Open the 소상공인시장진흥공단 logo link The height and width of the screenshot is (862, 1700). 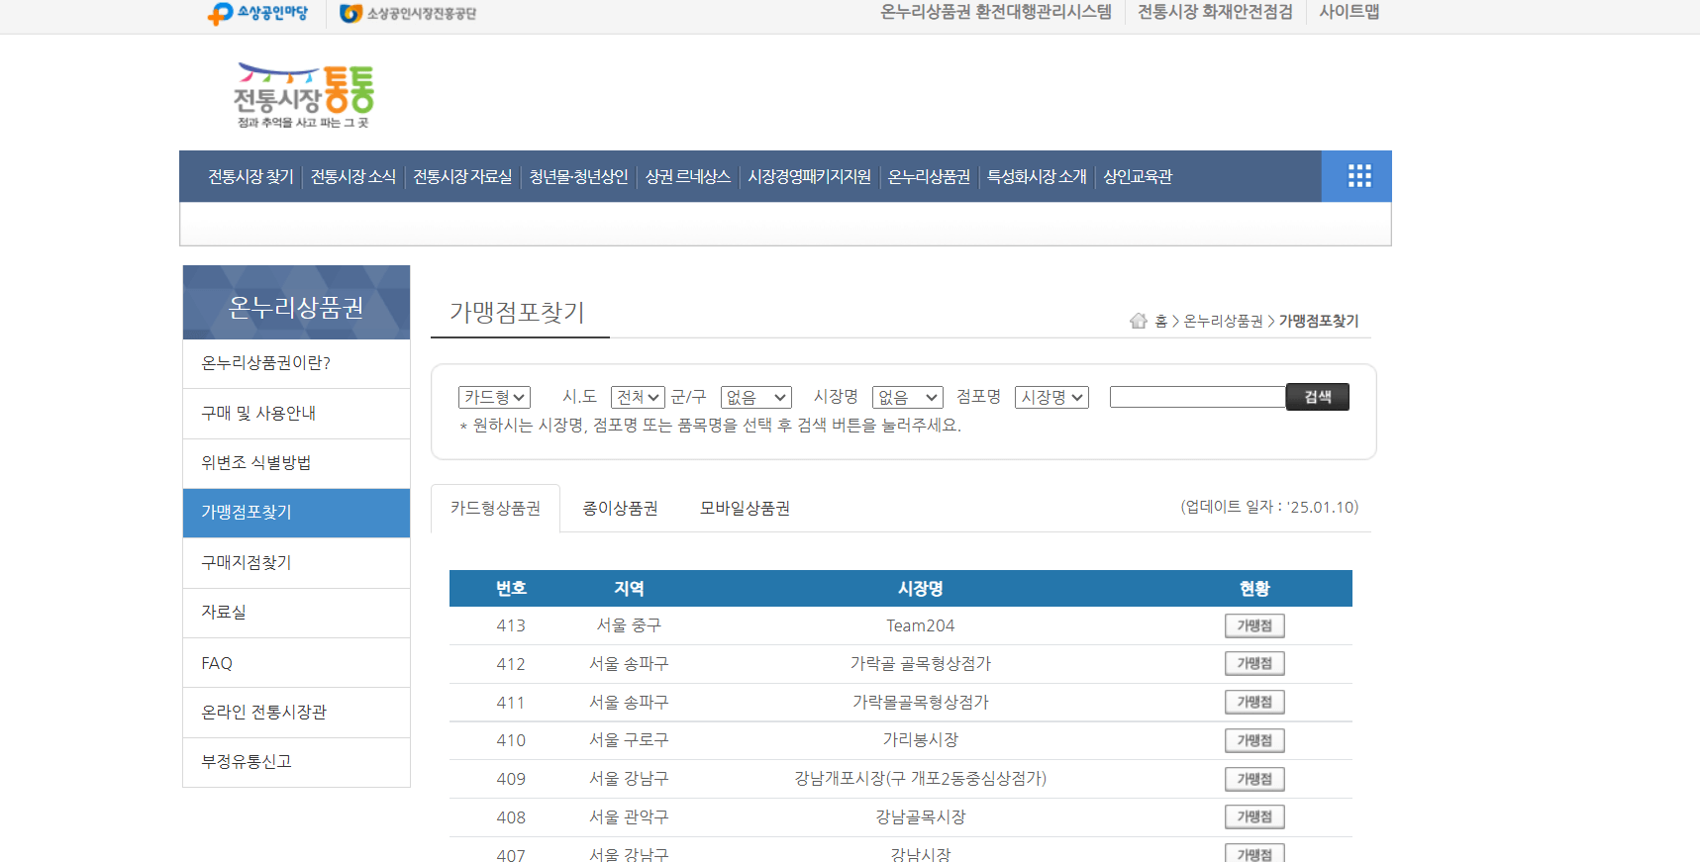click(x=408, y=13)
